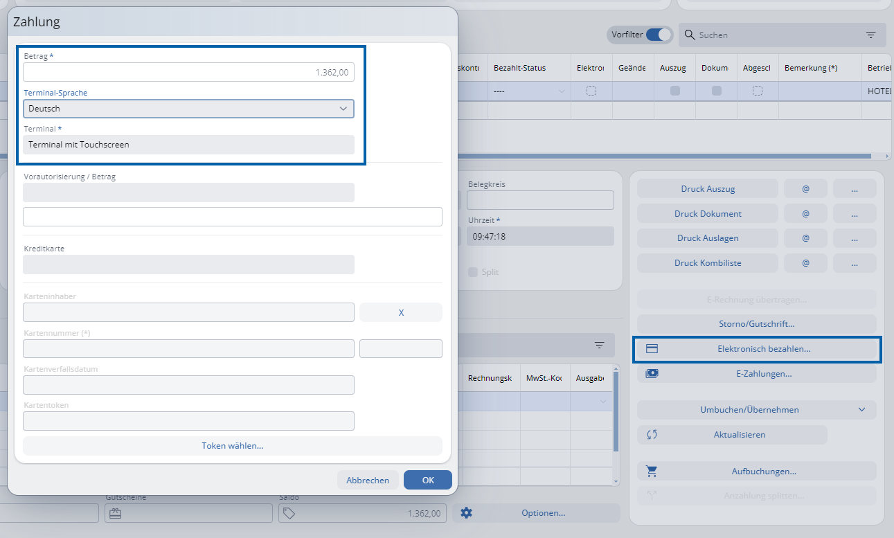Click the filter icon in the Suchen bar
This screenshot has height=538, width=894.
[x=870, y=35]
